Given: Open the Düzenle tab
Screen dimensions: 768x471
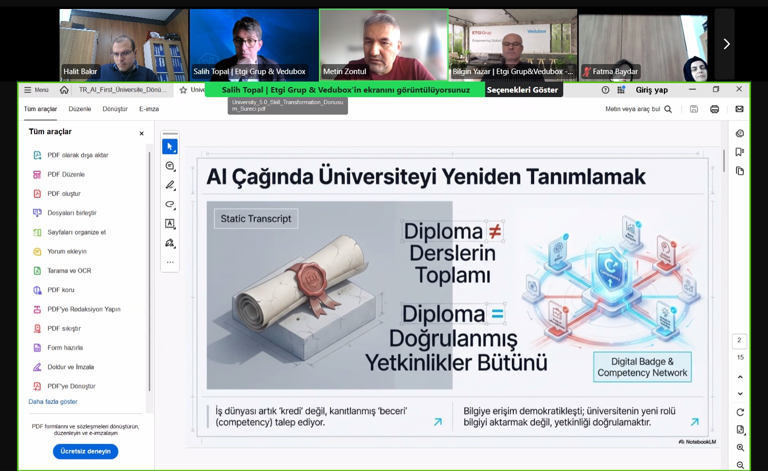Looking at the screenshot, I should tap(80, 109).
